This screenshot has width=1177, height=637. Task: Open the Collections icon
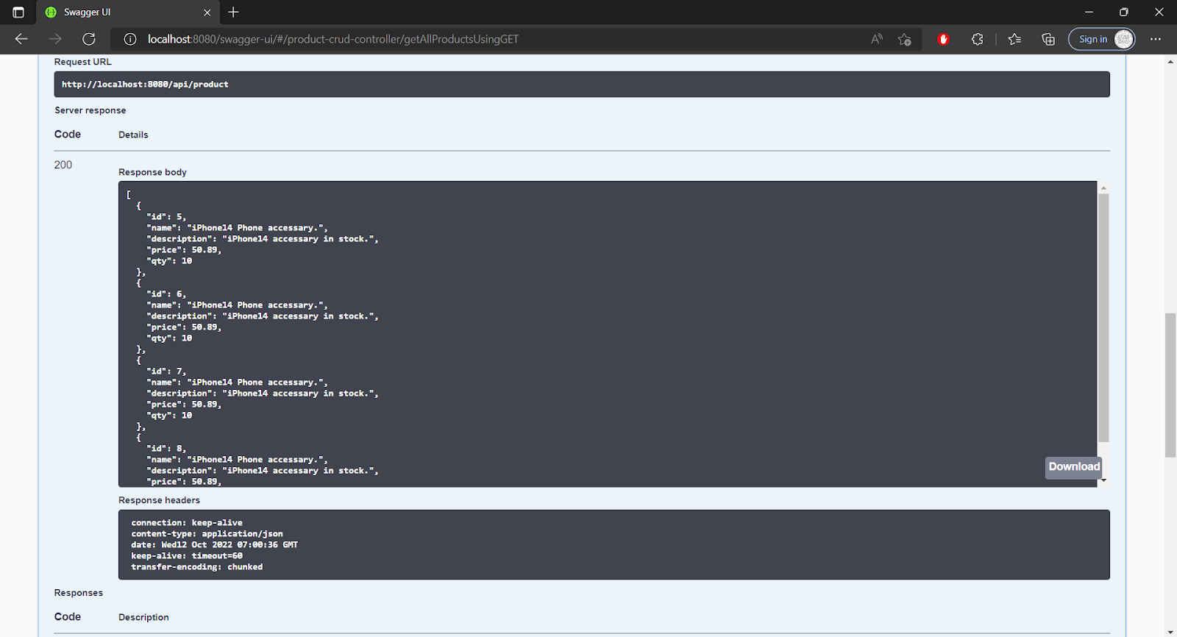point(1048,39)
